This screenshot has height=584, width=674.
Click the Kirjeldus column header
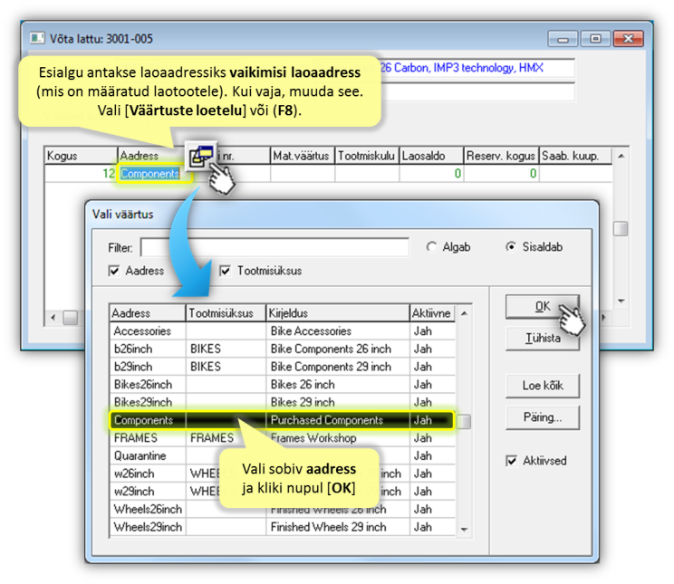337,313
